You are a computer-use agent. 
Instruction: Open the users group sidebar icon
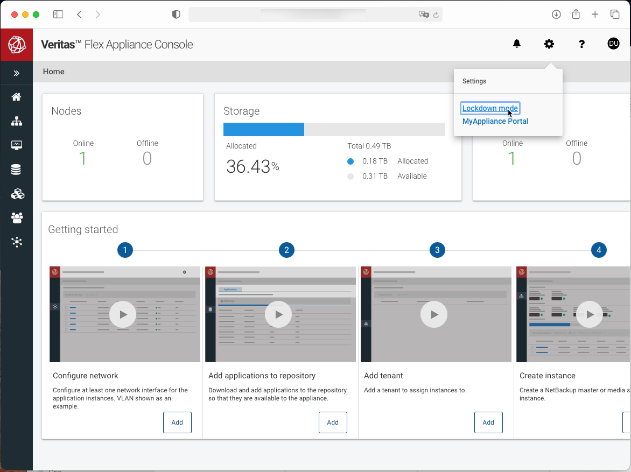17,217
